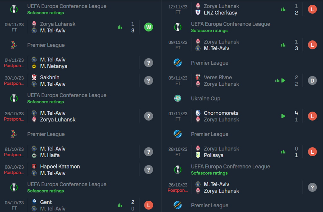
Task: Click L badge for Zorya vs Polissya
Action: click(x=312, y=152)
